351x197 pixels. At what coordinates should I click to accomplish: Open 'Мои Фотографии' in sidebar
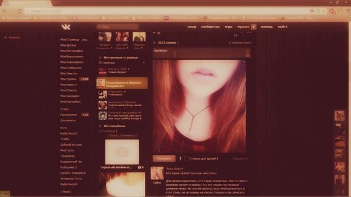pos(71,51)
